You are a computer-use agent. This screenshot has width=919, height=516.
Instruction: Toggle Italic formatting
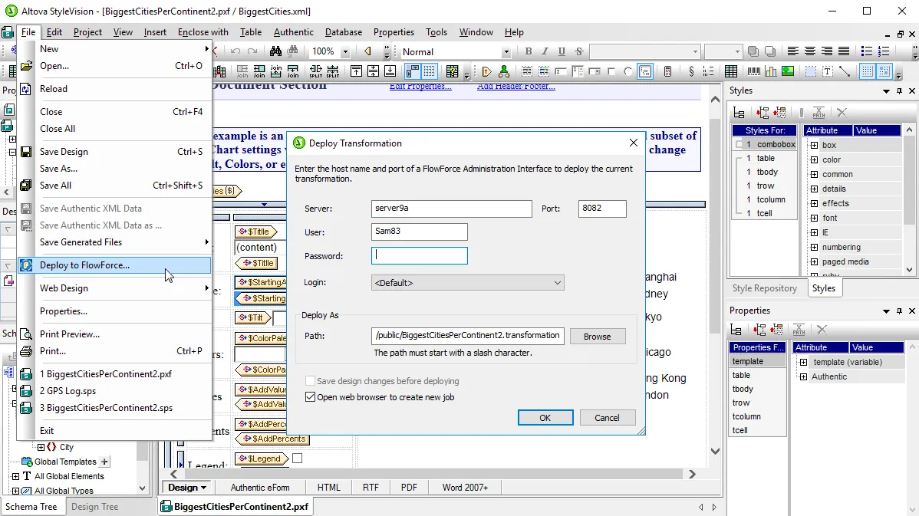coord(545,51)
